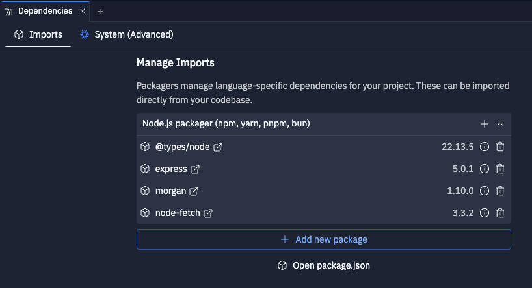Screen dimensions: 532x288
Task: Open external link for node-fetch package
Action: click(x=208, y=213)
